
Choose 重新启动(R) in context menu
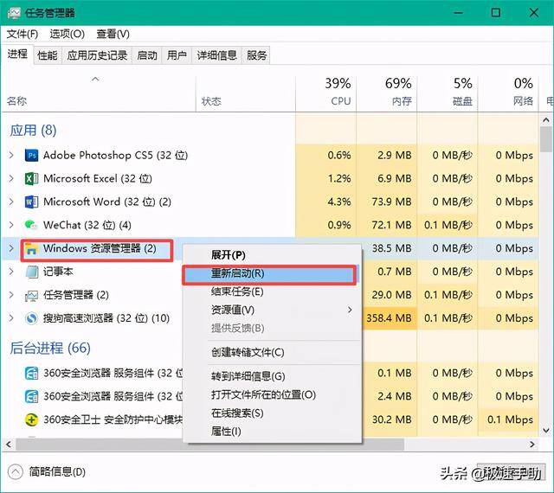269,274
